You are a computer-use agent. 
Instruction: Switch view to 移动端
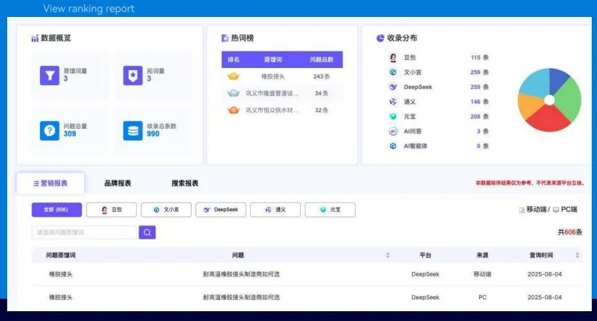(536, 209)
